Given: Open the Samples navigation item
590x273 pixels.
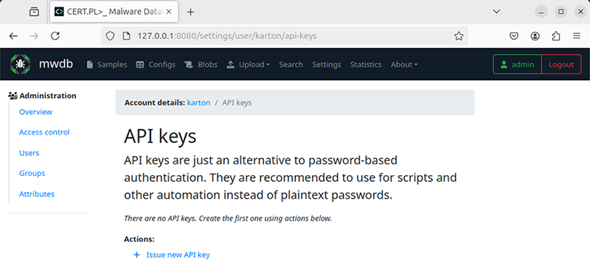Looking at the screenshot, I should pyautogui.click(x=107, y=65).
